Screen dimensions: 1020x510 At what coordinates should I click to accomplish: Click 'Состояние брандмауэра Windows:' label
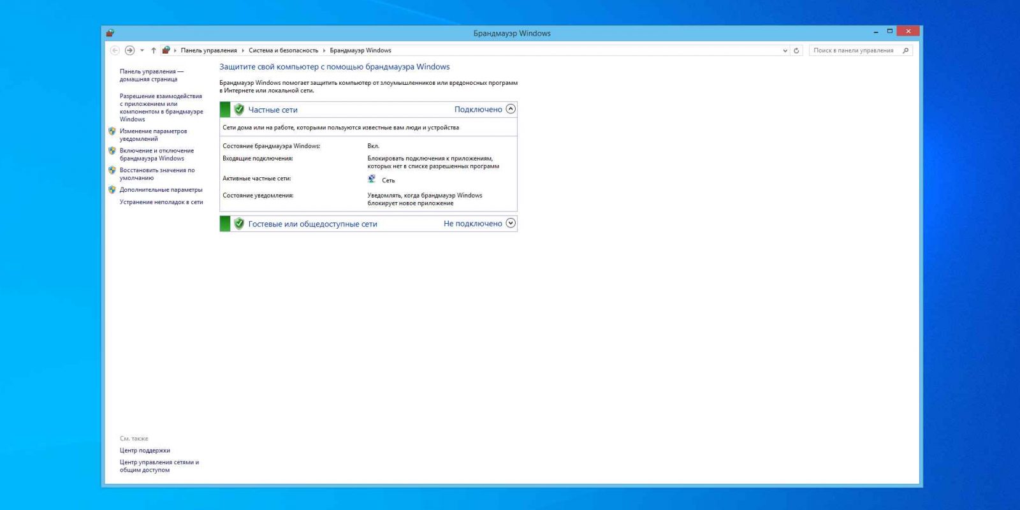point(272,146)
